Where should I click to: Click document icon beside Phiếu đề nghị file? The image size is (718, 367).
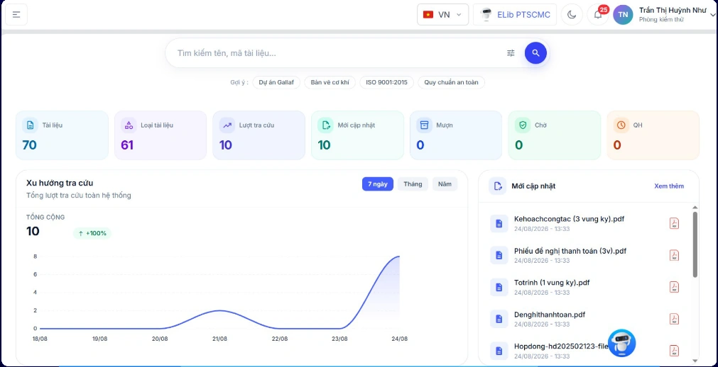[499, 255]
